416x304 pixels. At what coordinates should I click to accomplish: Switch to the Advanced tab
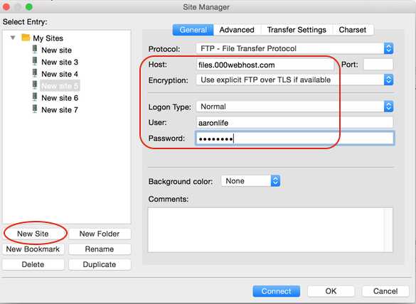point(237,30)
